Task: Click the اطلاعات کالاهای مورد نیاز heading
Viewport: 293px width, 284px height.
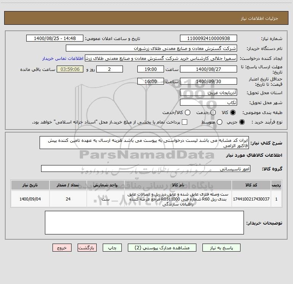Action: click(x=254, y=155)
